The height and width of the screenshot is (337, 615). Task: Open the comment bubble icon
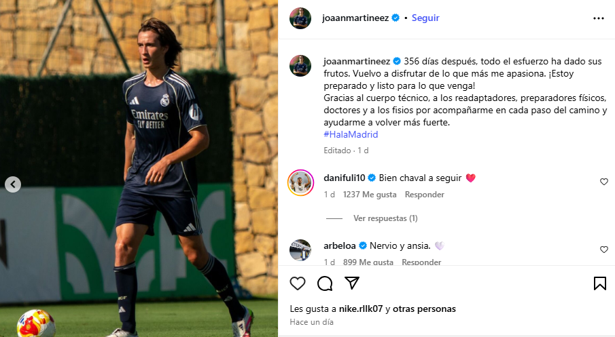pyautogui.click(x=325, y=283)
